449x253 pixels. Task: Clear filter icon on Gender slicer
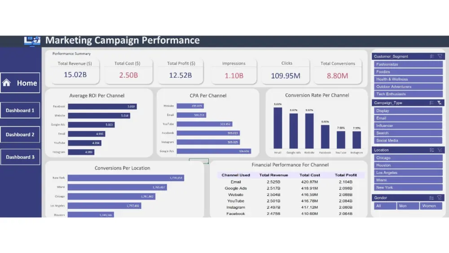coord(440,198)
